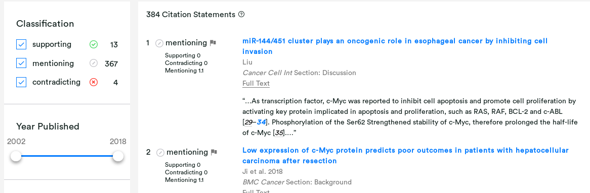Screen dimensions: 590x193
Task: Click the 2018 year slider handle
Action: (x=118, y=156)
